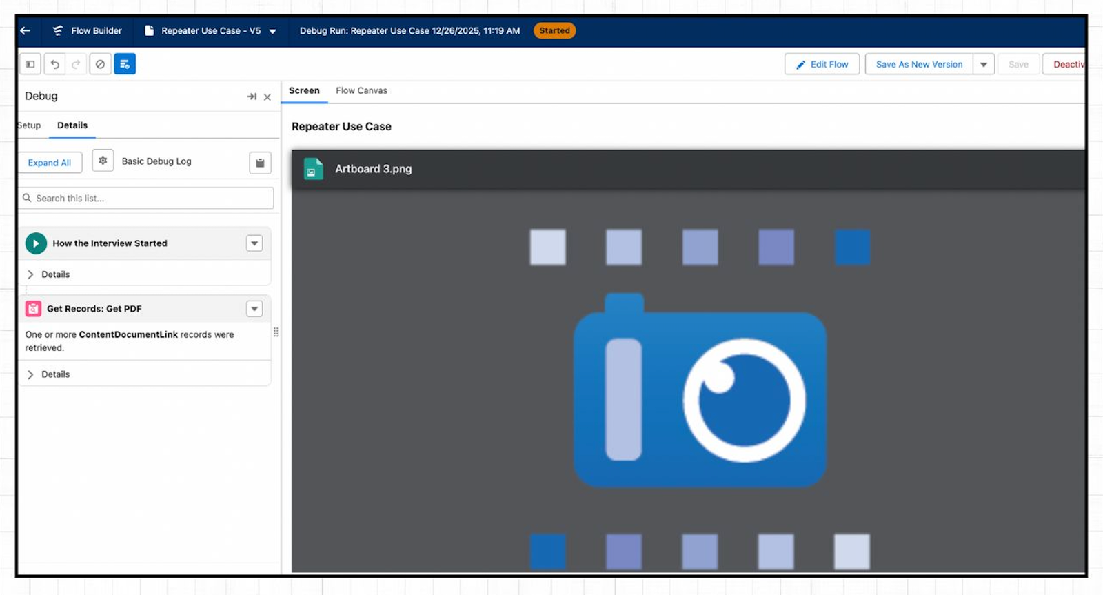Screen dimensions: 1103x595
Task: Switch to the Setup tab in Debug
Action: 29,125
